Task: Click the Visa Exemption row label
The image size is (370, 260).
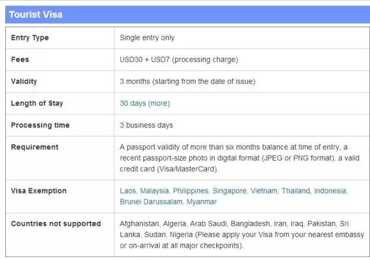Action: click(39, 191)
